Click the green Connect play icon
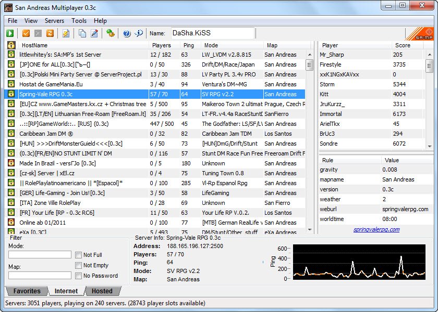438x312 pixels. click(10, 33)
